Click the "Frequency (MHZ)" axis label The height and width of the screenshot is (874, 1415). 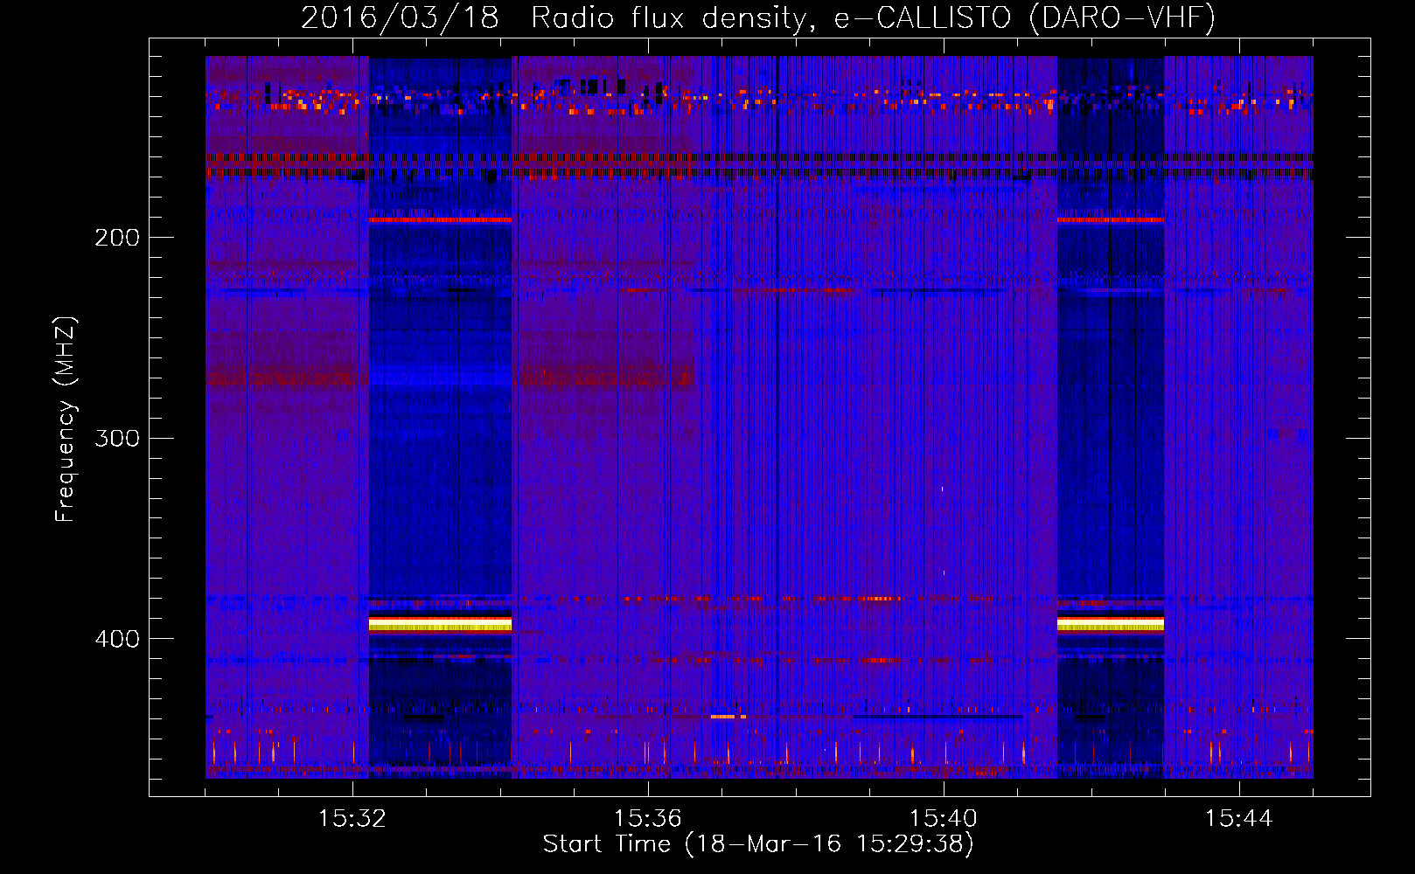pos(66,420)
